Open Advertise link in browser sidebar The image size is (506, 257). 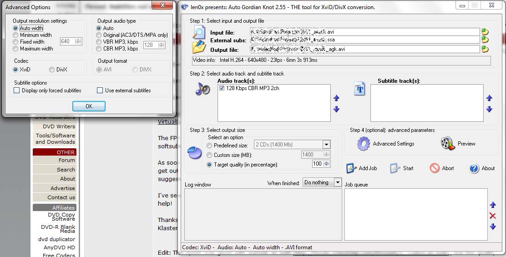click(63, 188)
